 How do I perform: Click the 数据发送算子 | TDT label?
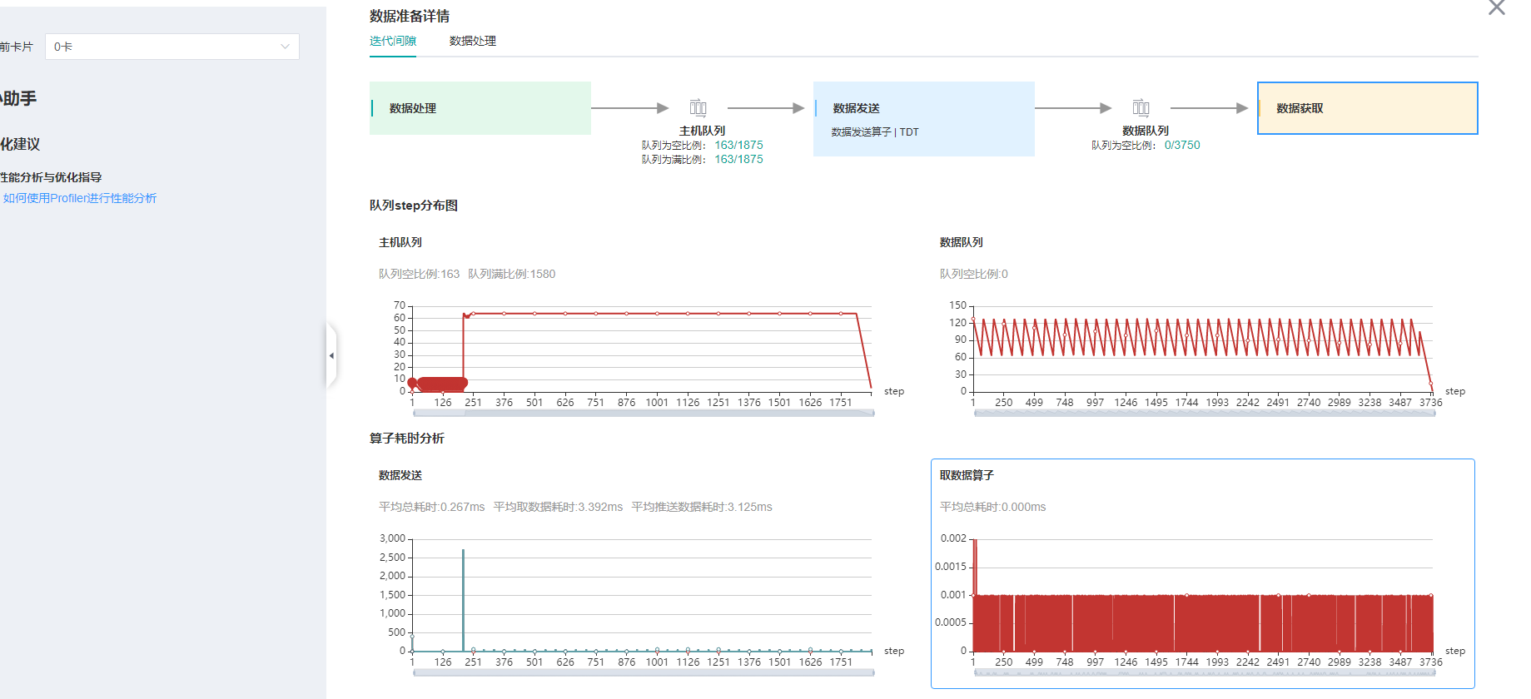pos(875,132)
